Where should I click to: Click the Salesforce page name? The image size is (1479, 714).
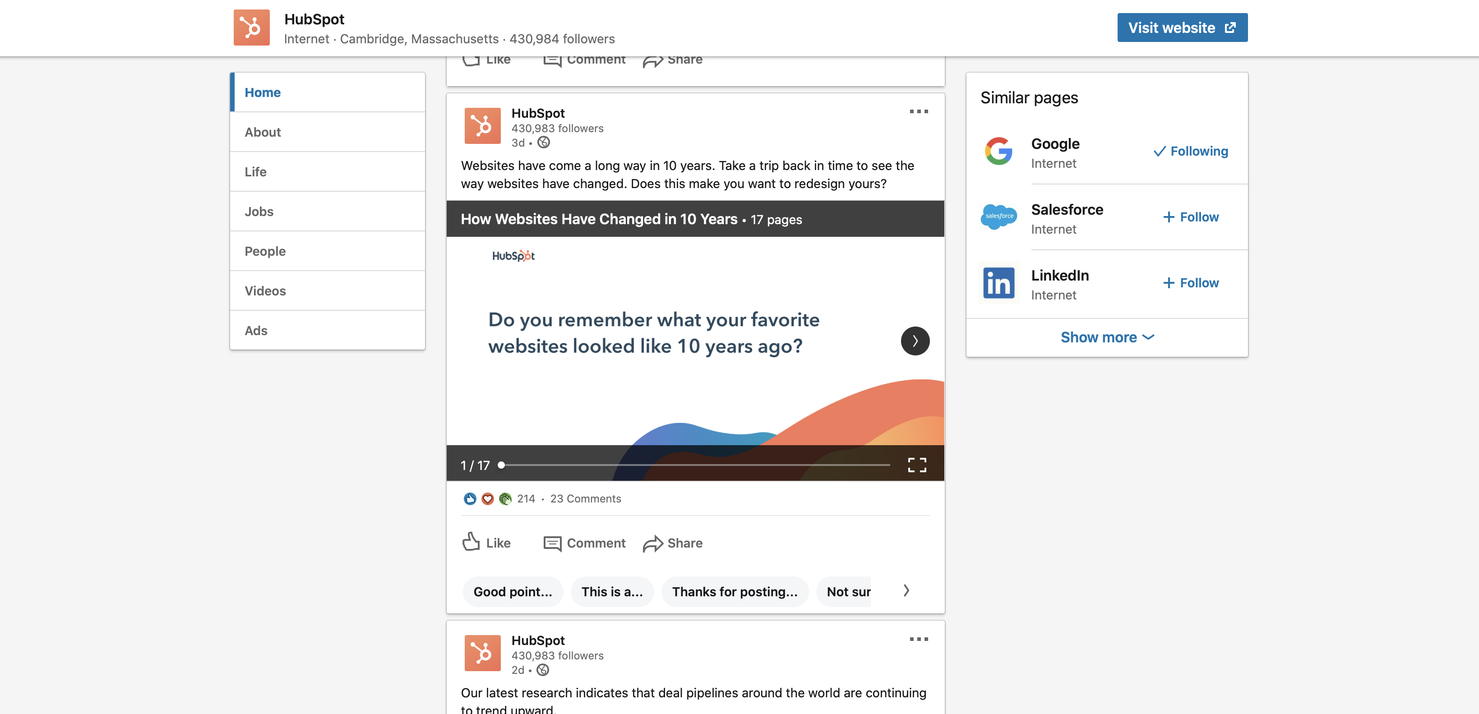click(x=1067, y=209)
